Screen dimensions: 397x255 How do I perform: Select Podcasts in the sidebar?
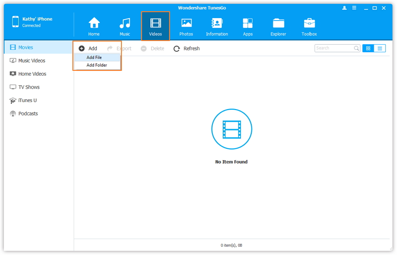click(28, 113)
